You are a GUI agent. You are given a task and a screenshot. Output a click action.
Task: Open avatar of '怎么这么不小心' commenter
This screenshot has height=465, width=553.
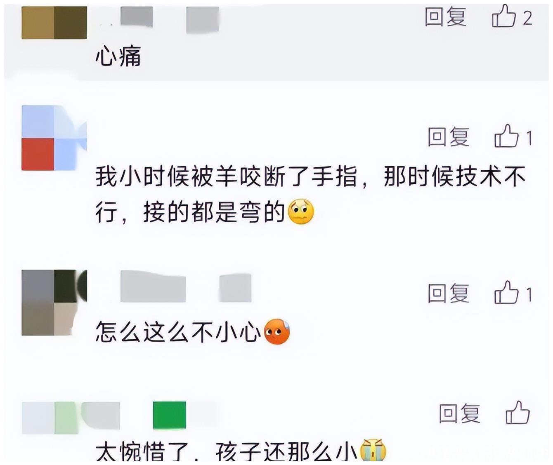pos(54,303)
